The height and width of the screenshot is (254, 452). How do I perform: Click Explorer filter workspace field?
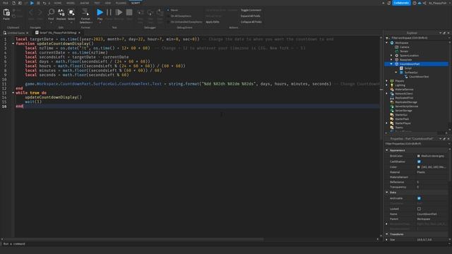(x=417, y=37)
